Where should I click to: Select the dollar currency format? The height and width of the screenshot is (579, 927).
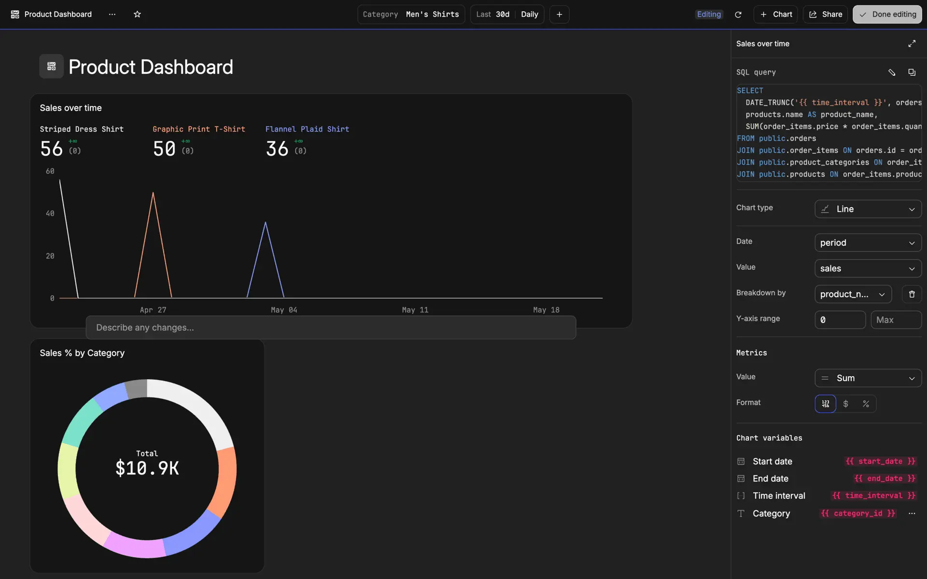click(x=845, y=404)
